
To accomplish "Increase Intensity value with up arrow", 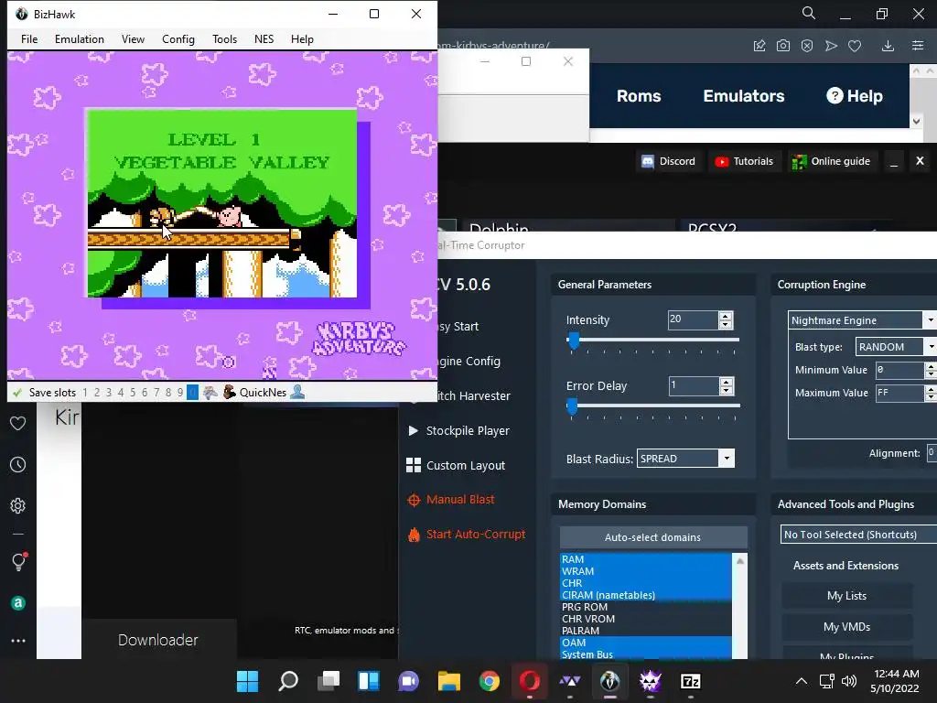I will coord(726,316).
